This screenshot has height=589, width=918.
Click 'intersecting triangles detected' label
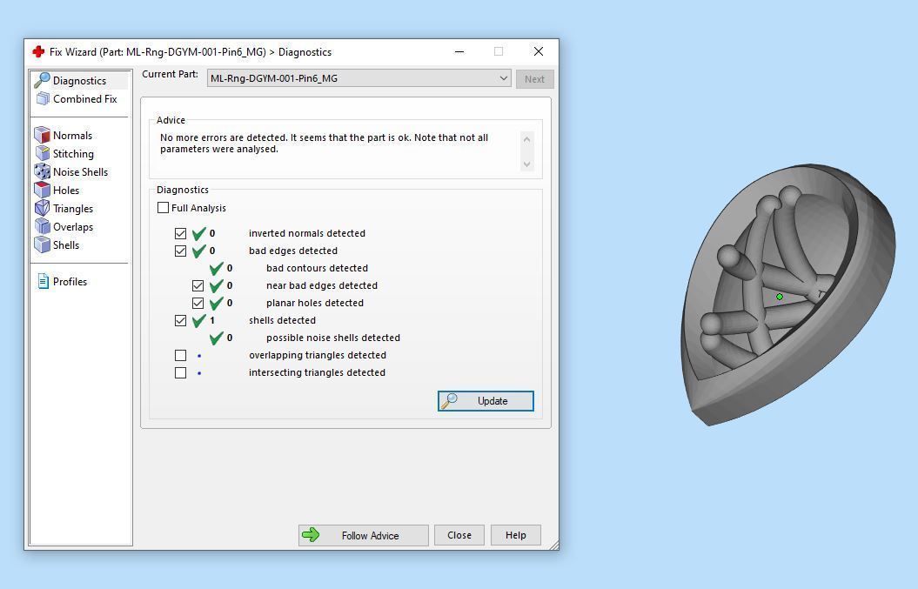[x=317, y=373]
